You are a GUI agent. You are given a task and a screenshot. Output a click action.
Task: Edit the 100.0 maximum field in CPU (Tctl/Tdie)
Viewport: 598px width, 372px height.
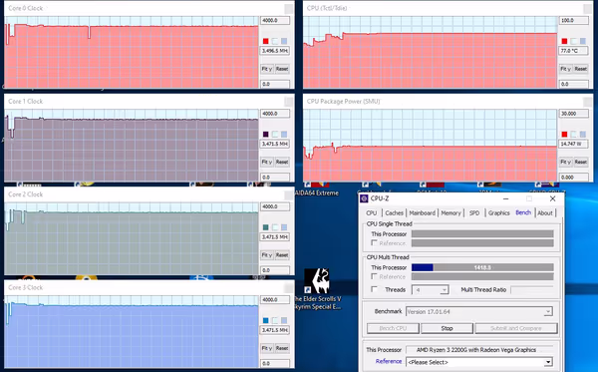tap(574, 20)
